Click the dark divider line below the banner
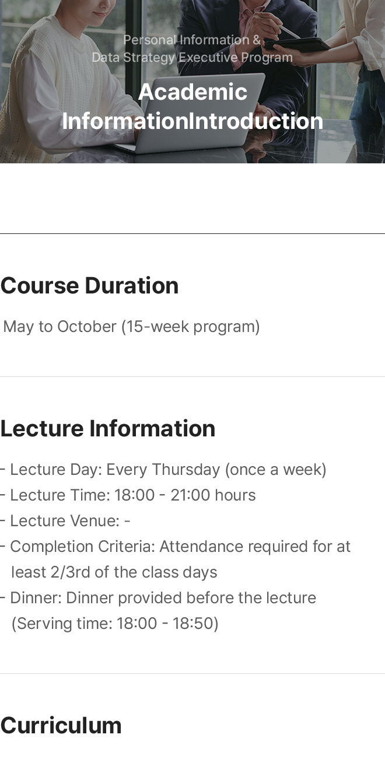Viewport: 385px width, 759px height. (x=192, y=233)
